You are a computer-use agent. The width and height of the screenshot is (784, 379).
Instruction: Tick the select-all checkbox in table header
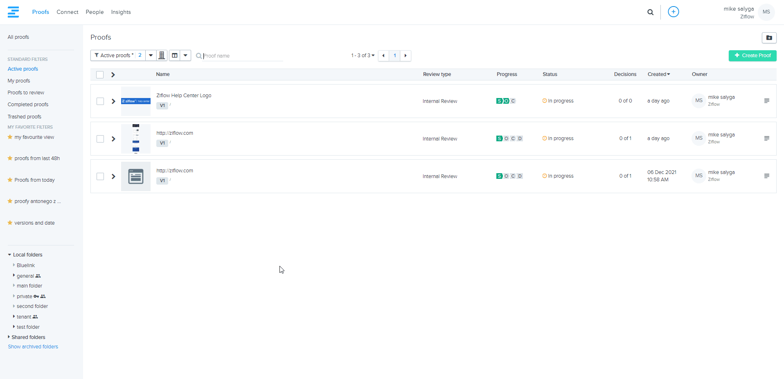pyautogui.click(x=100, y=75)
